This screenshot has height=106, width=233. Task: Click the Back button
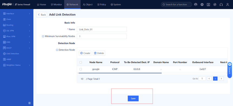pos(42,15)
